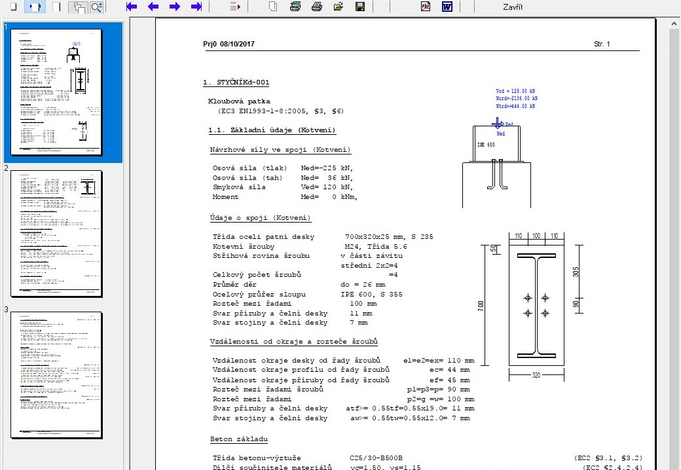Open the go-to-page lines icon
This screenshot has height=470, width=681.
(x=235, y=7)
